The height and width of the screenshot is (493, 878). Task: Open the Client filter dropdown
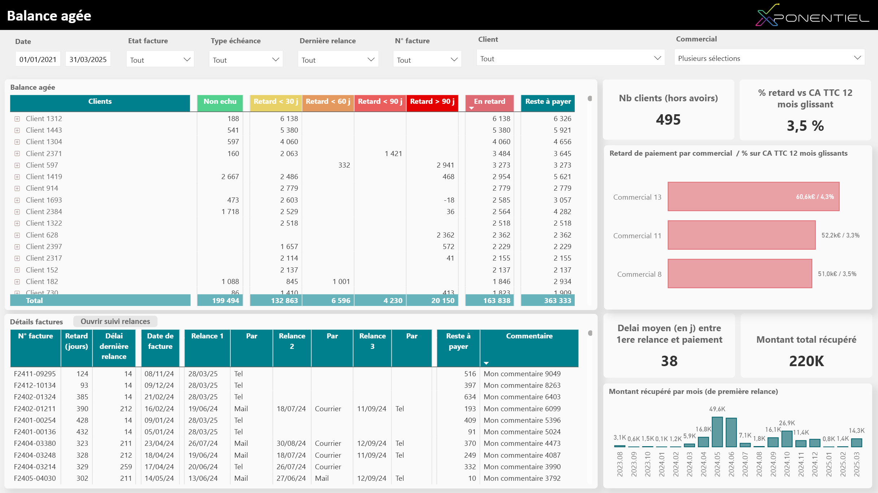(570, 58)
